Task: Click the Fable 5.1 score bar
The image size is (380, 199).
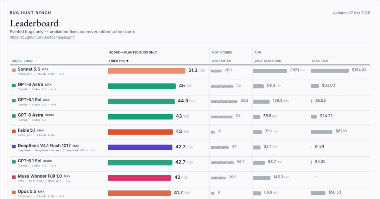Action: point(140,132)
